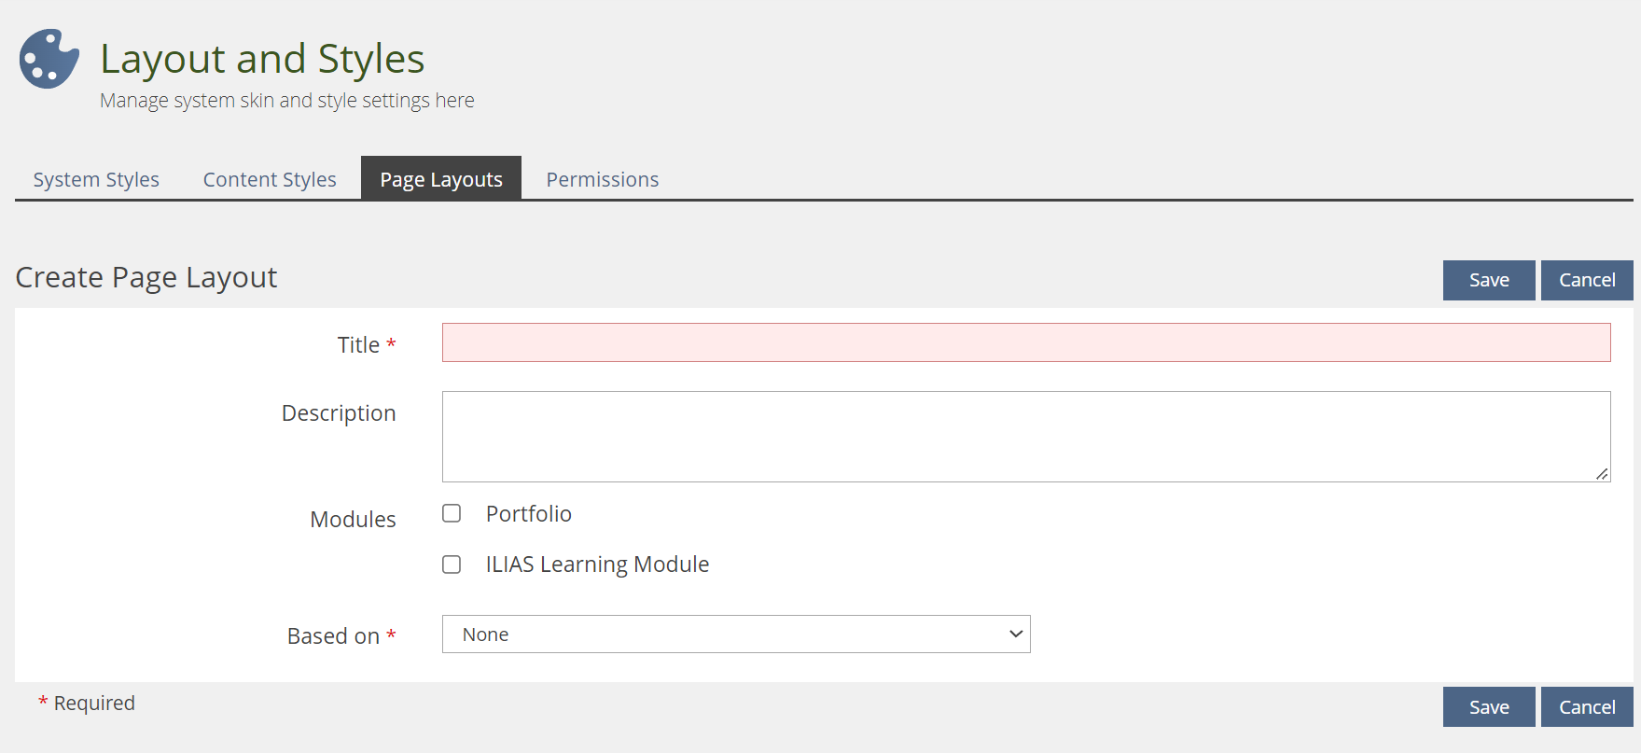Click into the Description text area
The height and width of the screenshot is (753, 1641).
click(x=1025, y=436)
